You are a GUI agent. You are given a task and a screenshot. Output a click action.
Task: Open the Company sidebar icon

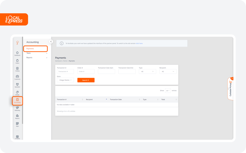pos(17,137)
